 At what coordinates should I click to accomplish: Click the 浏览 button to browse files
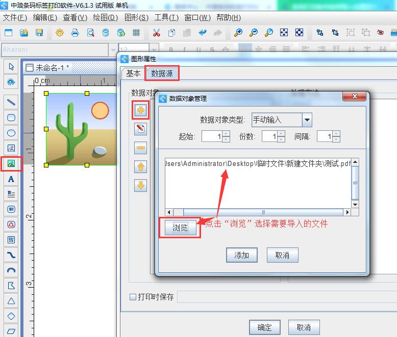point(180,228)
